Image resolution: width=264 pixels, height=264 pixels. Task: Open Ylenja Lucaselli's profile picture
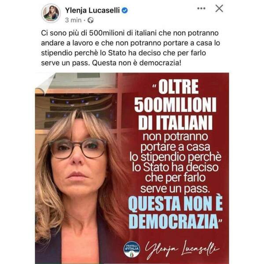coord(51,13)
